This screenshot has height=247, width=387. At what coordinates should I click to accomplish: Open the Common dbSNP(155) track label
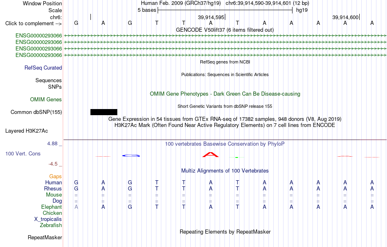pos(36,112)
